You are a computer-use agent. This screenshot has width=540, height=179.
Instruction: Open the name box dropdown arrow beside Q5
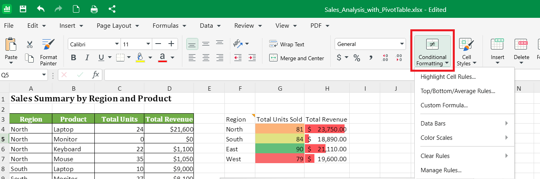pos(44,74)
